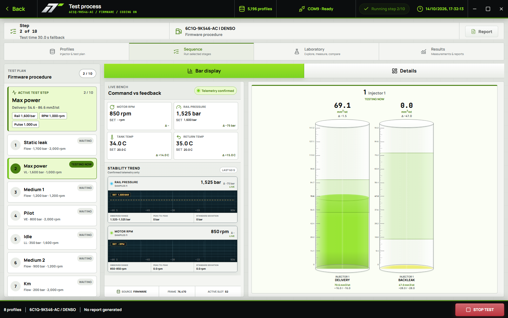The height and width of the screenshot is (318, 508).
Task: Select the Medium 2 test step
Action: (x=52, y=263)
